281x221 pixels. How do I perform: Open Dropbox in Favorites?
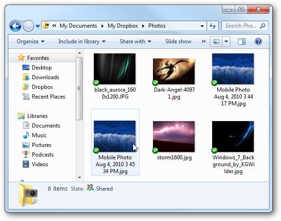43,87
